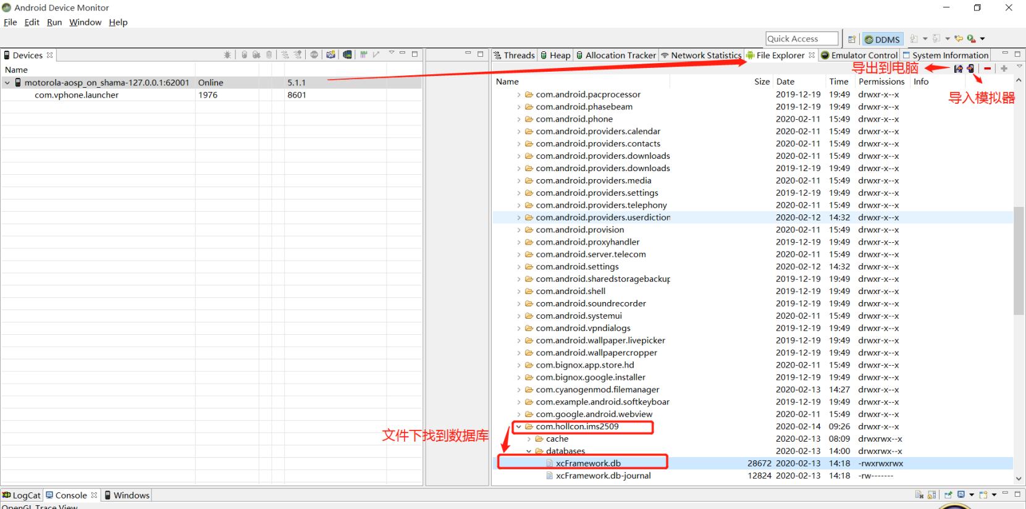Click the Cause GC trash icon
The image size is (1026, 509).
coord(269,54)
